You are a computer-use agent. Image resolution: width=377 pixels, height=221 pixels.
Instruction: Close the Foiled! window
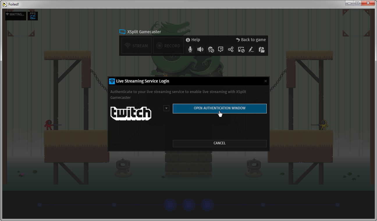pyautogui.click(x=368, y=3)
